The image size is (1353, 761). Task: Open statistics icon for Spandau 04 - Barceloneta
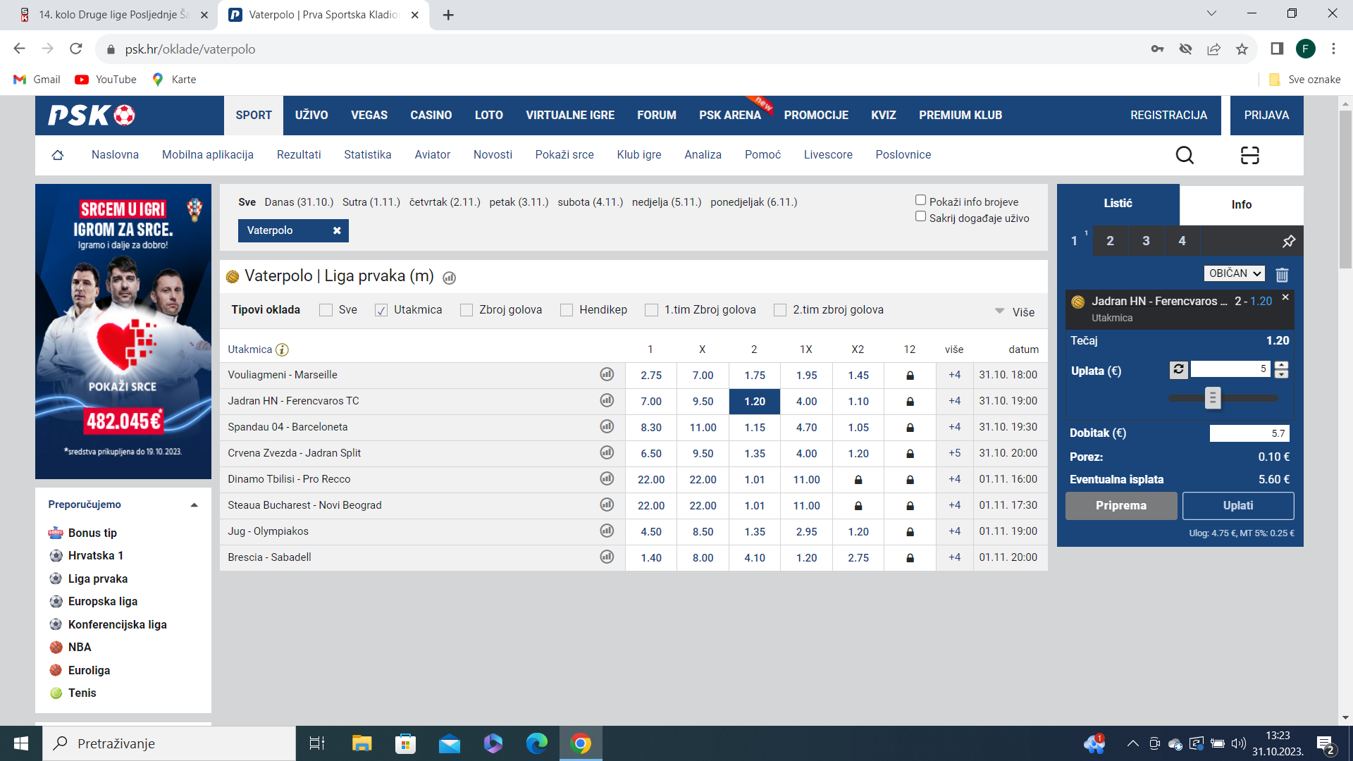tap(607, 426)
